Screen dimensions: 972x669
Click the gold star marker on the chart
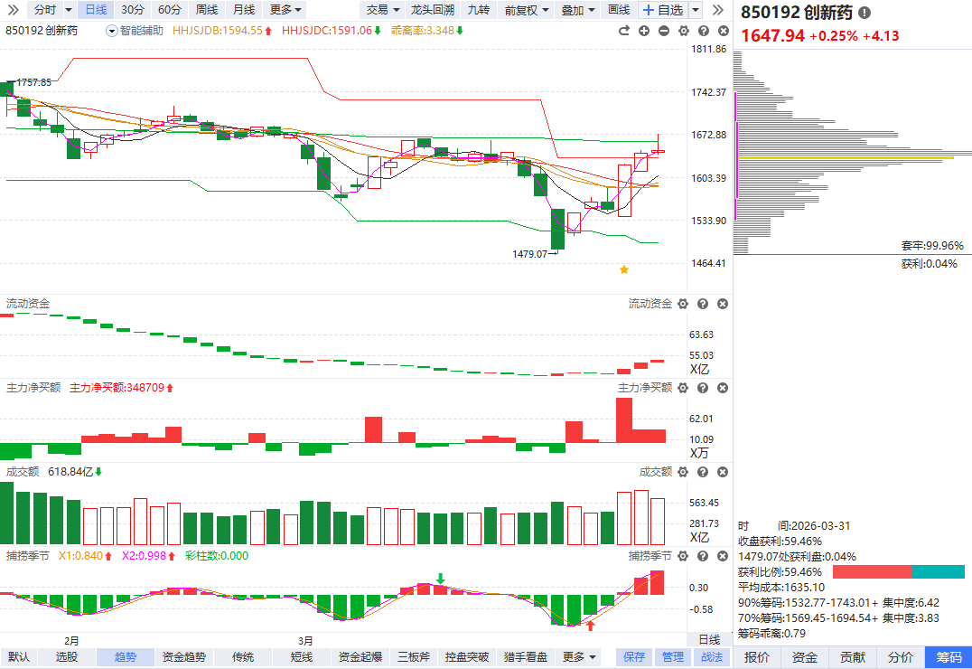click(x=623, y=269)
